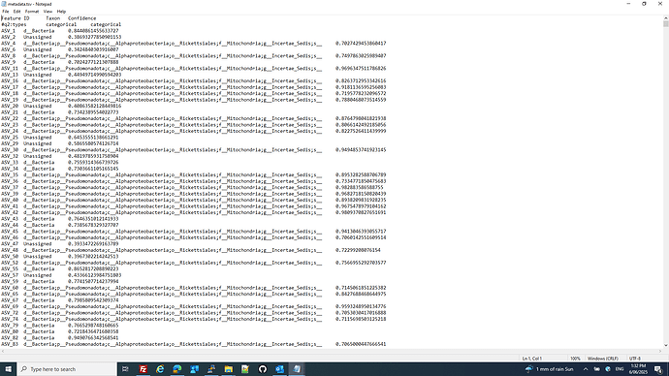Viewport: 669px width, 376px height.
Task: Click the 'ASV_55' row label
Action: [10, 269]
